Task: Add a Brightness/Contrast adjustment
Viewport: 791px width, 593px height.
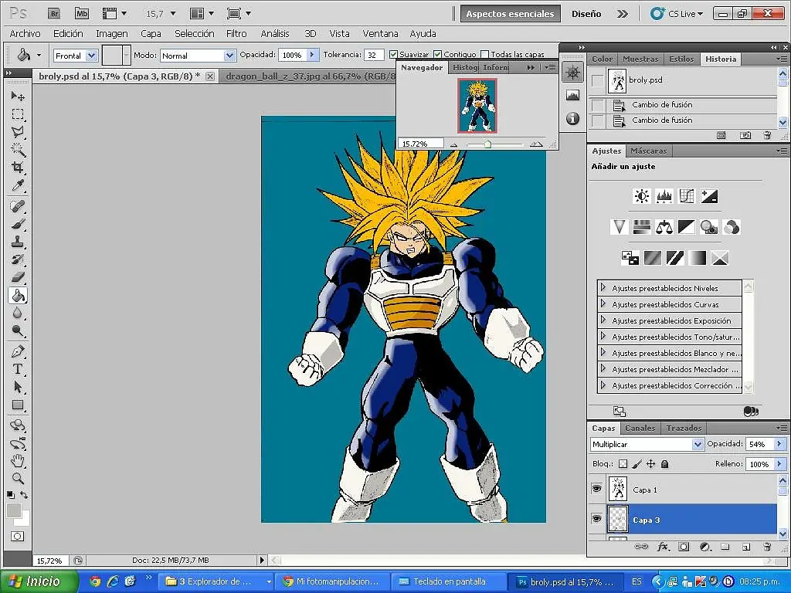Action: point(642,196)
